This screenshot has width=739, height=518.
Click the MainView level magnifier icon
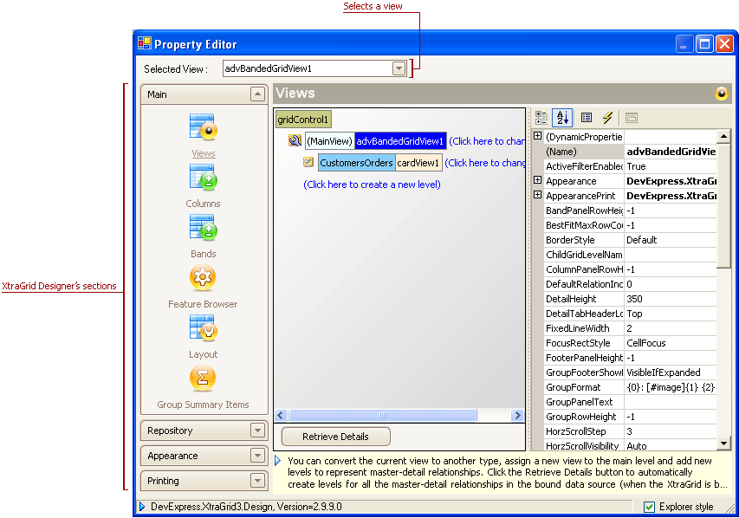click(x=295, y=140)
